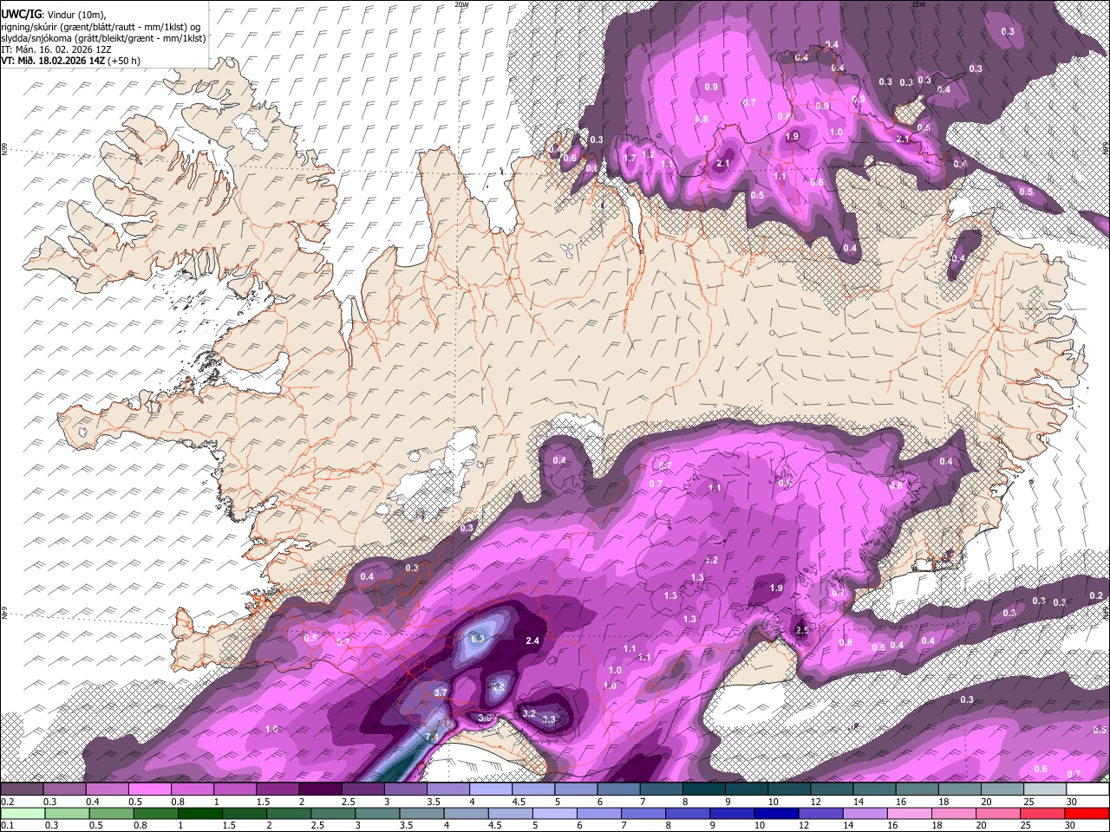Click the 2.5 value on the map's southeast coast
The image size is (1110, 832).
coord(802,630)
